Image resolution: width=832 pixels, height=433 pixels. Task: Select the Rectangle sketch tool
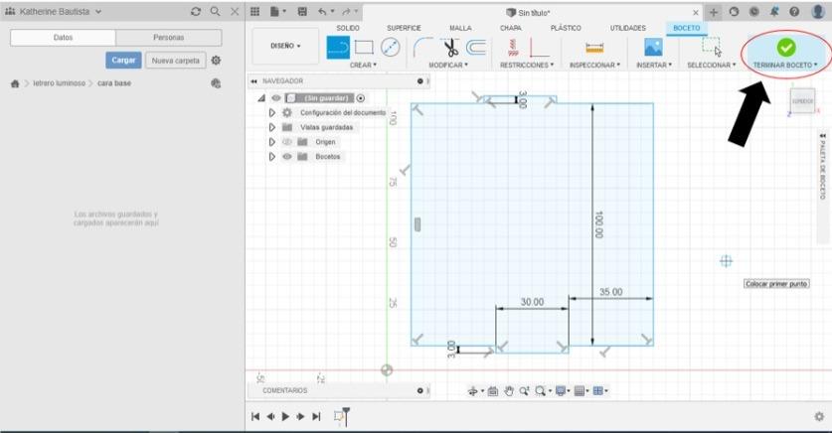(x=364, y=48)
